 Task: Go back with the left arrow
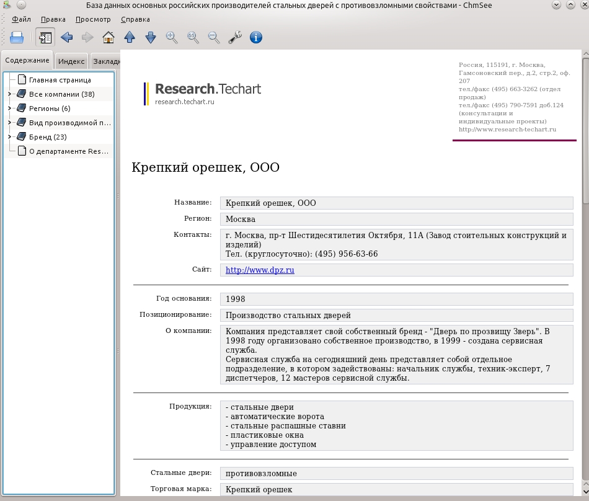tap(66, 38)
